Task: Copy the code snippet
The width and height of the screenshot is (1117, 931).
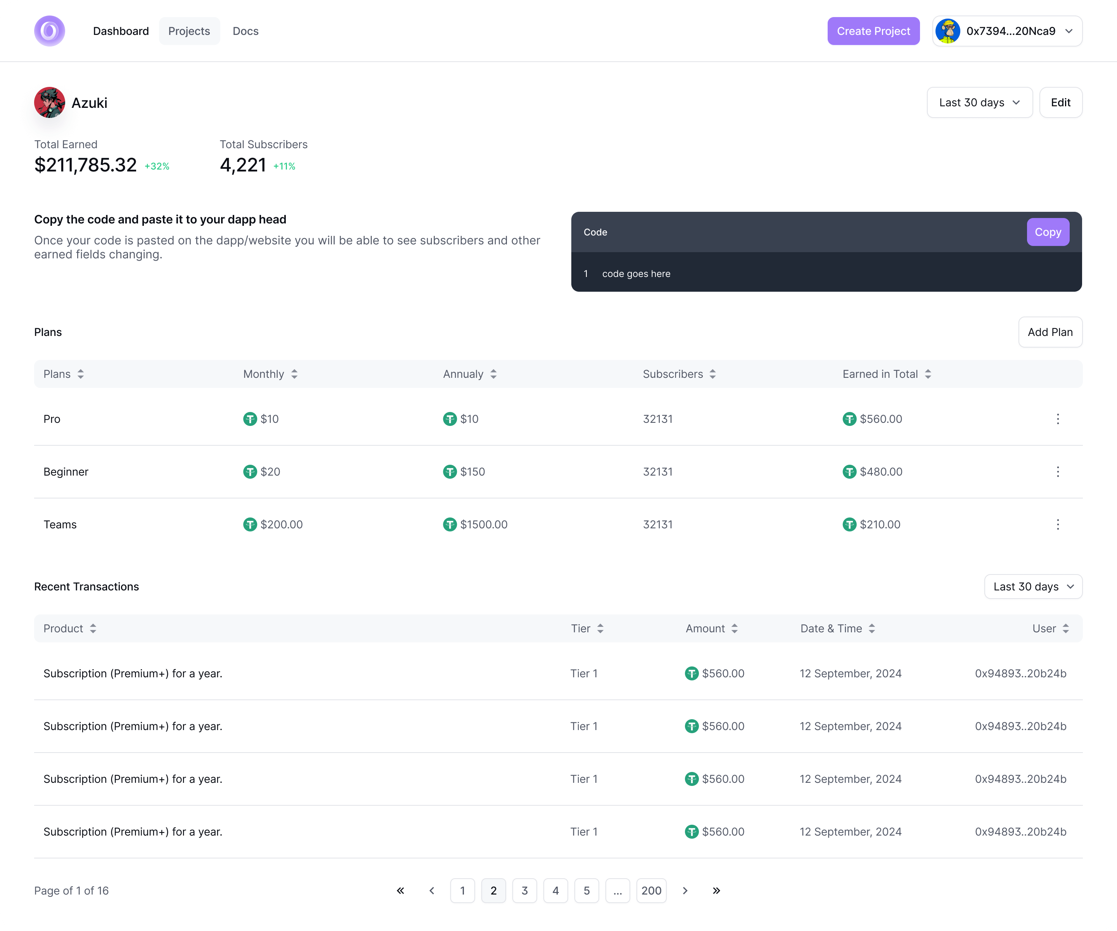Action: 1047,232
